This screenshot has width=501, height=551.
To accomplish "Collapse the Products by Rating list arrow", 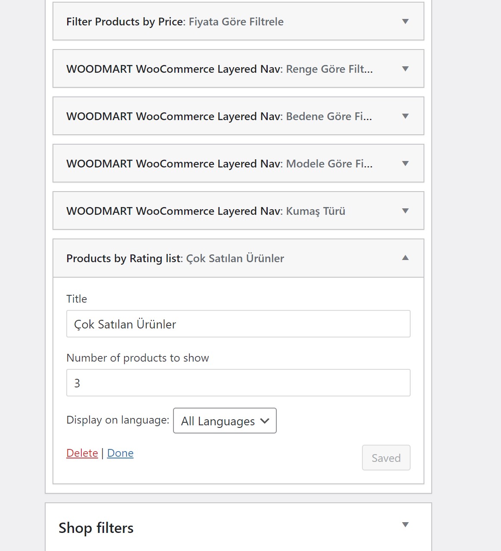I will 405,258.
